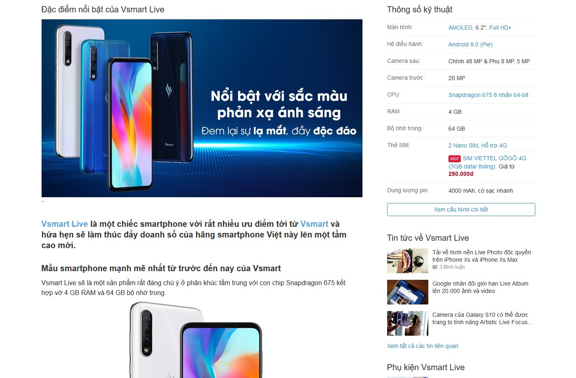Image resolution: width=576 pixels, height=378 pixels.
Task: Open the AMOLED screen link
Action: 460,28
